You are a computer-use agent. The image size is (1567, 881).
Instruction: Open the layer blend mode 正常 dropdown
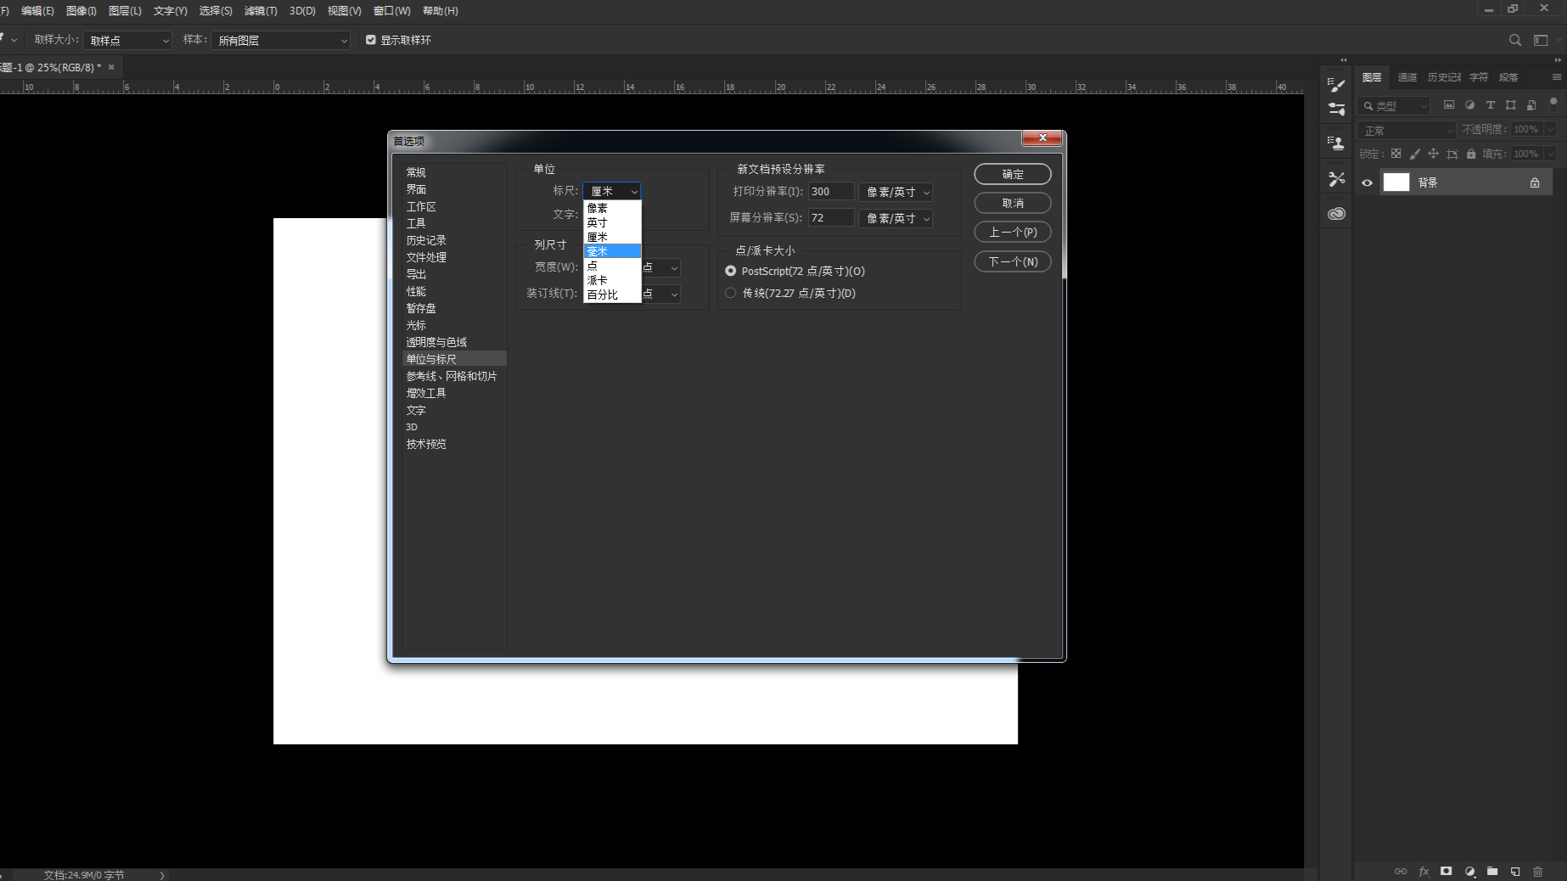pos(1407,130)
